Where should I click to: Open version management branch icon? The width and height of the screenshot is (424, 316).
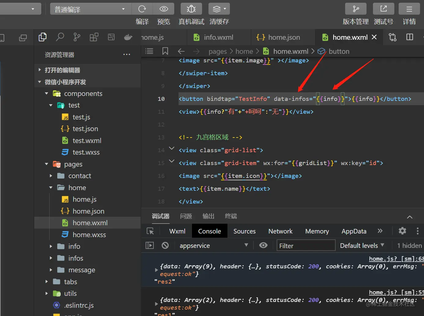(356, 9)
